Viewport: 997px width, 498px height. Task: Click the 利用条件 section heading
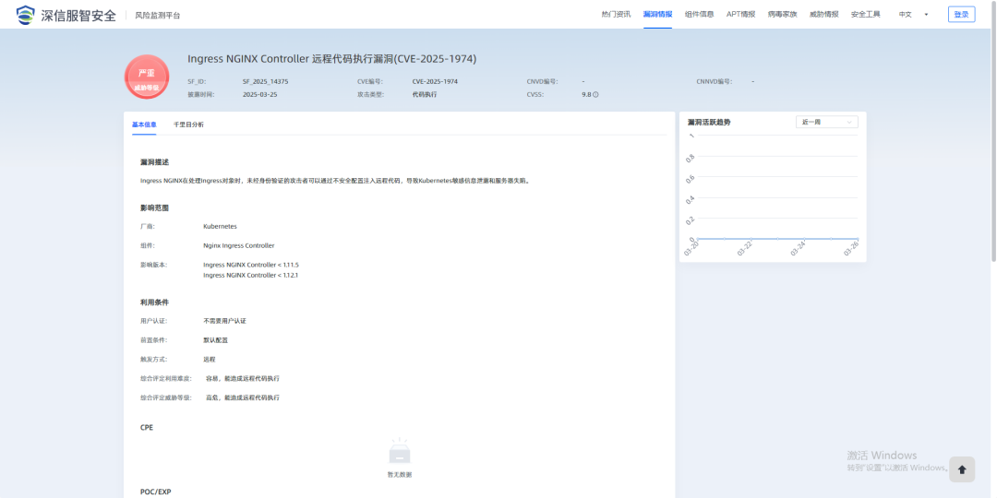point(154,302)
